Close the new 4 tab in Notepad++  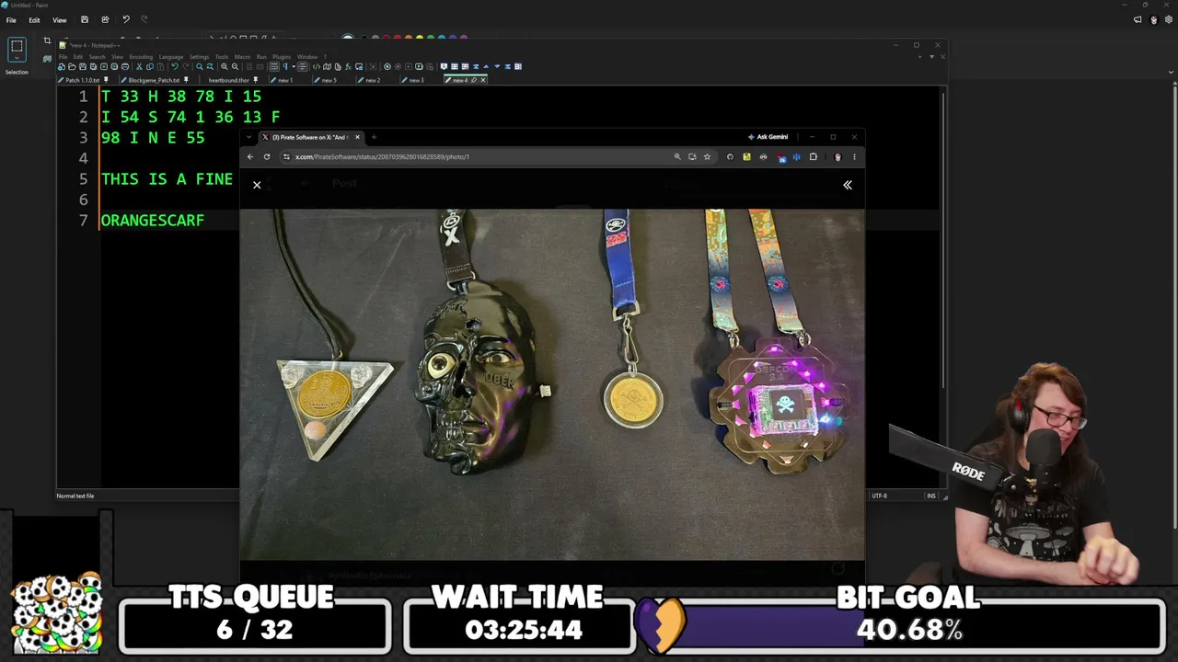(x=483, y=80)
